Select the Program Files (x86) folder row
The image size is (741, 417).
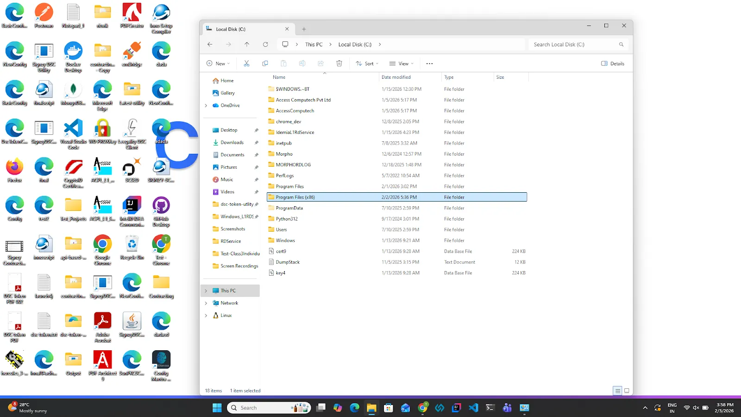point(397,197)
